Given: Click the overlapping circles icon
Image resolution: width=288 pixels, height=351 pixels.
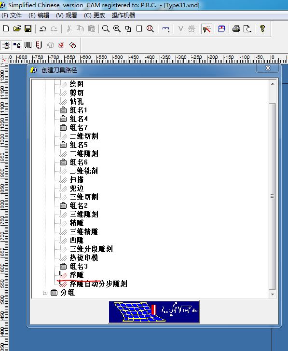Looking at the screenshot, I should (72, 45).
